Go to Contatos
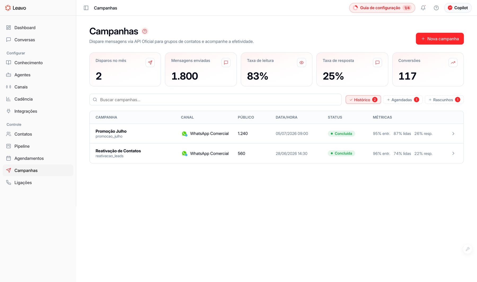 coord(38,134)
